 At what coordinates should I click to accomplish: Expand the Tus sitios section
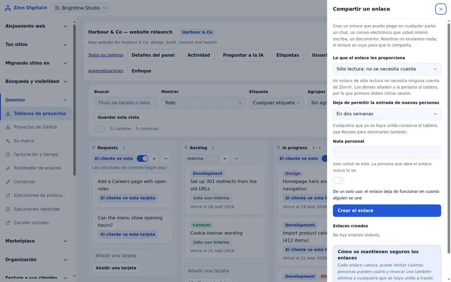click(x=36, y=44)
